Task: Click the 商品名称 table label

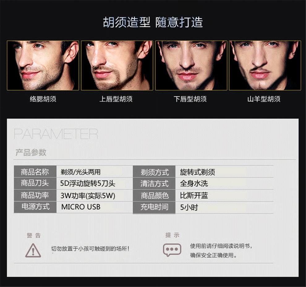Action: 35,172
